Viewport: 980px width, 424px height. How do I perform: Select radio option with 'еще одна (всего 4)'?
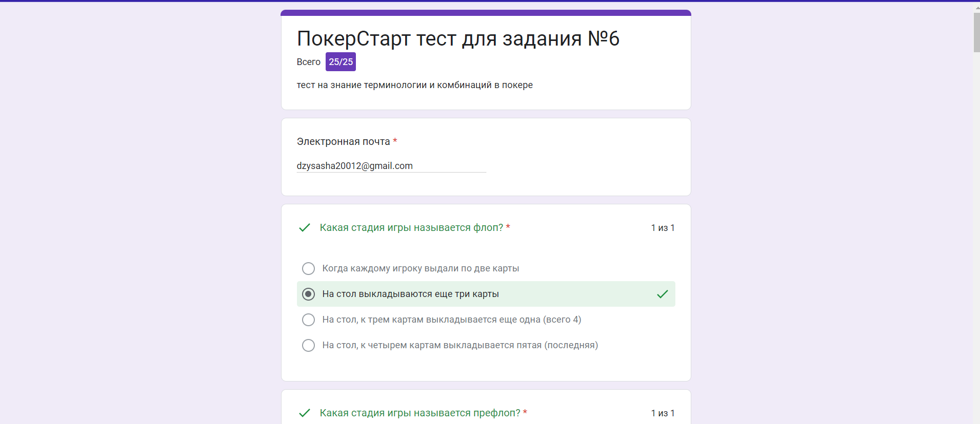click(x=308, y=320)
